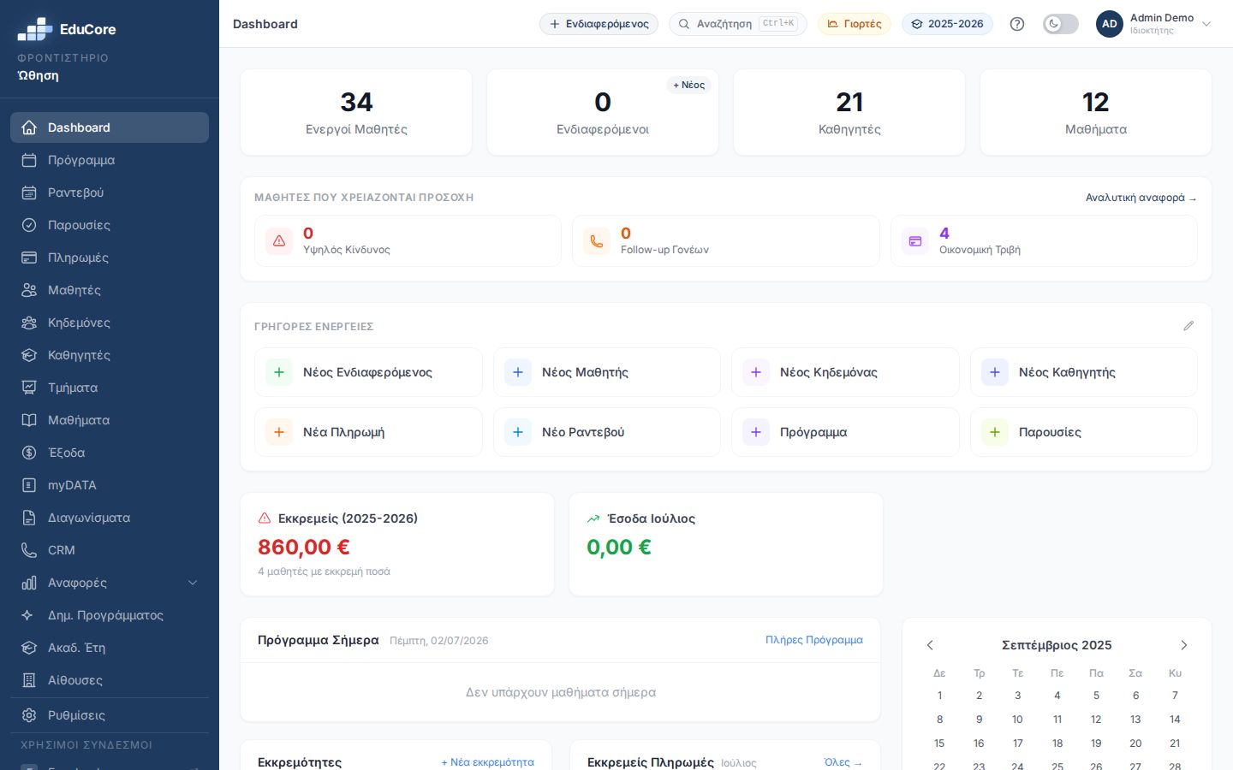Open Πληρωμές from the sidebar
1233x770 pixels.
point(110,258)
